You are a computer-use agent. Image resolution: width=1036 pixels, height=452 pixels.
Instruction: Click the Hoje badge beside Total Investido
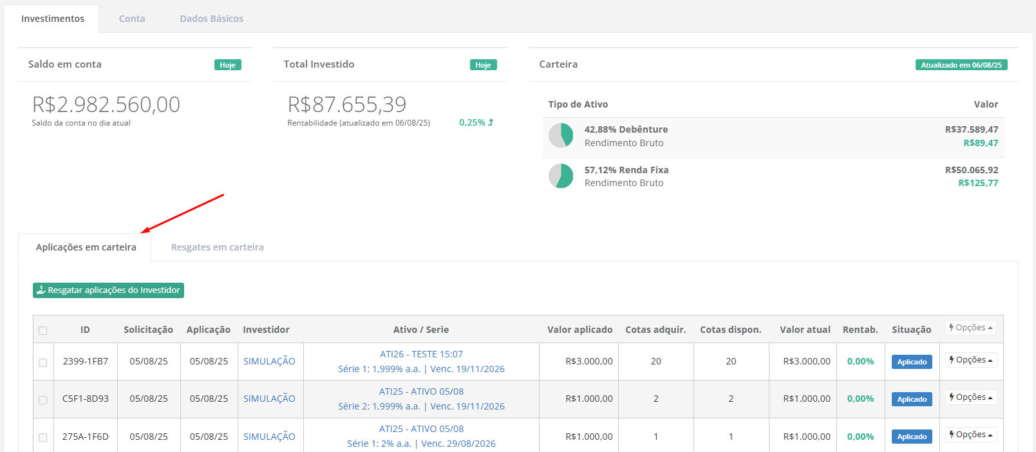coord(483,65)
